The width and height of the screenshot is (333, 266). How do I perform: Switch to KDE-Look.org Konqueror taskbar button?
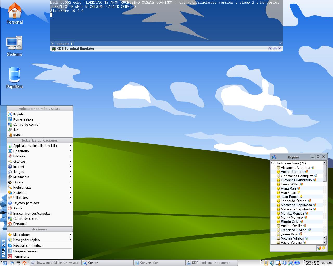point(212,263)
